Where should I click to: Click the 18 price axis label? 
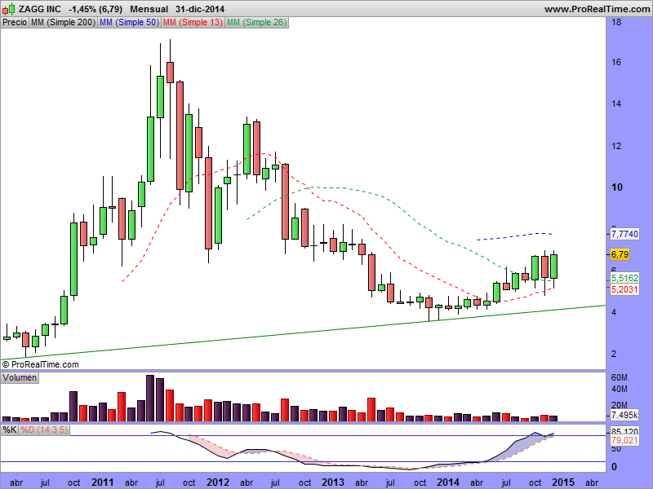[616, 22]
